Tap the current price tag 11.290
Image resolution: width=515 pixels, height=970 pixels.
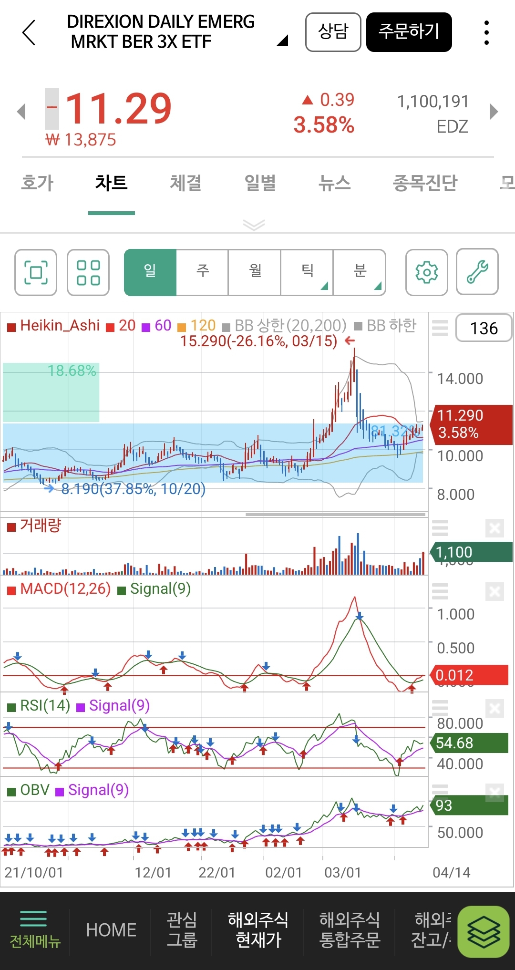point(471,424)
